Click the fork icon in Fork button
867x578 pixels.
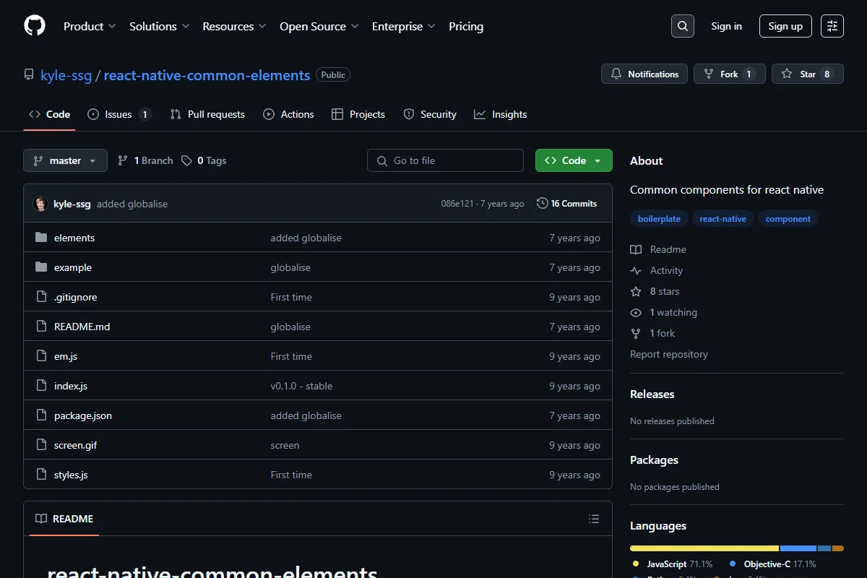pos(709,74)
